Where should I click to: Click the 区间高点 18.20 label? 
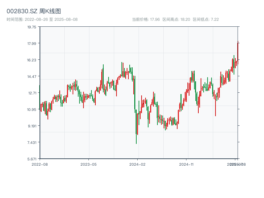(176, 19)
